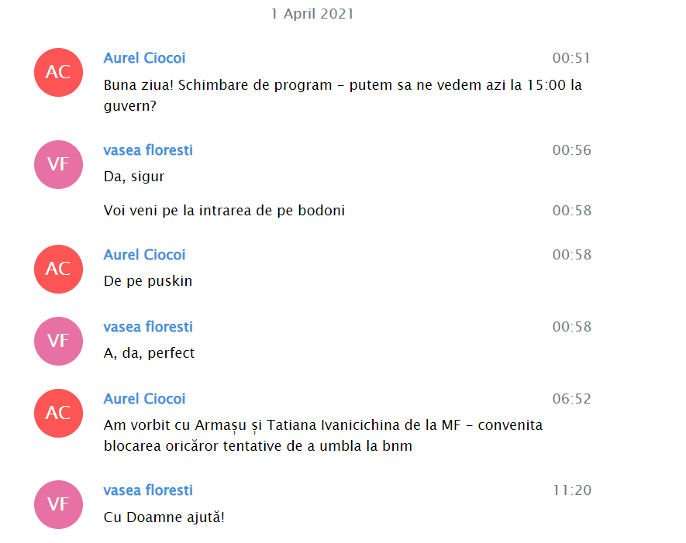Open the vasea floresti name above 'A, da, perfect'

[x=148, y=327]
